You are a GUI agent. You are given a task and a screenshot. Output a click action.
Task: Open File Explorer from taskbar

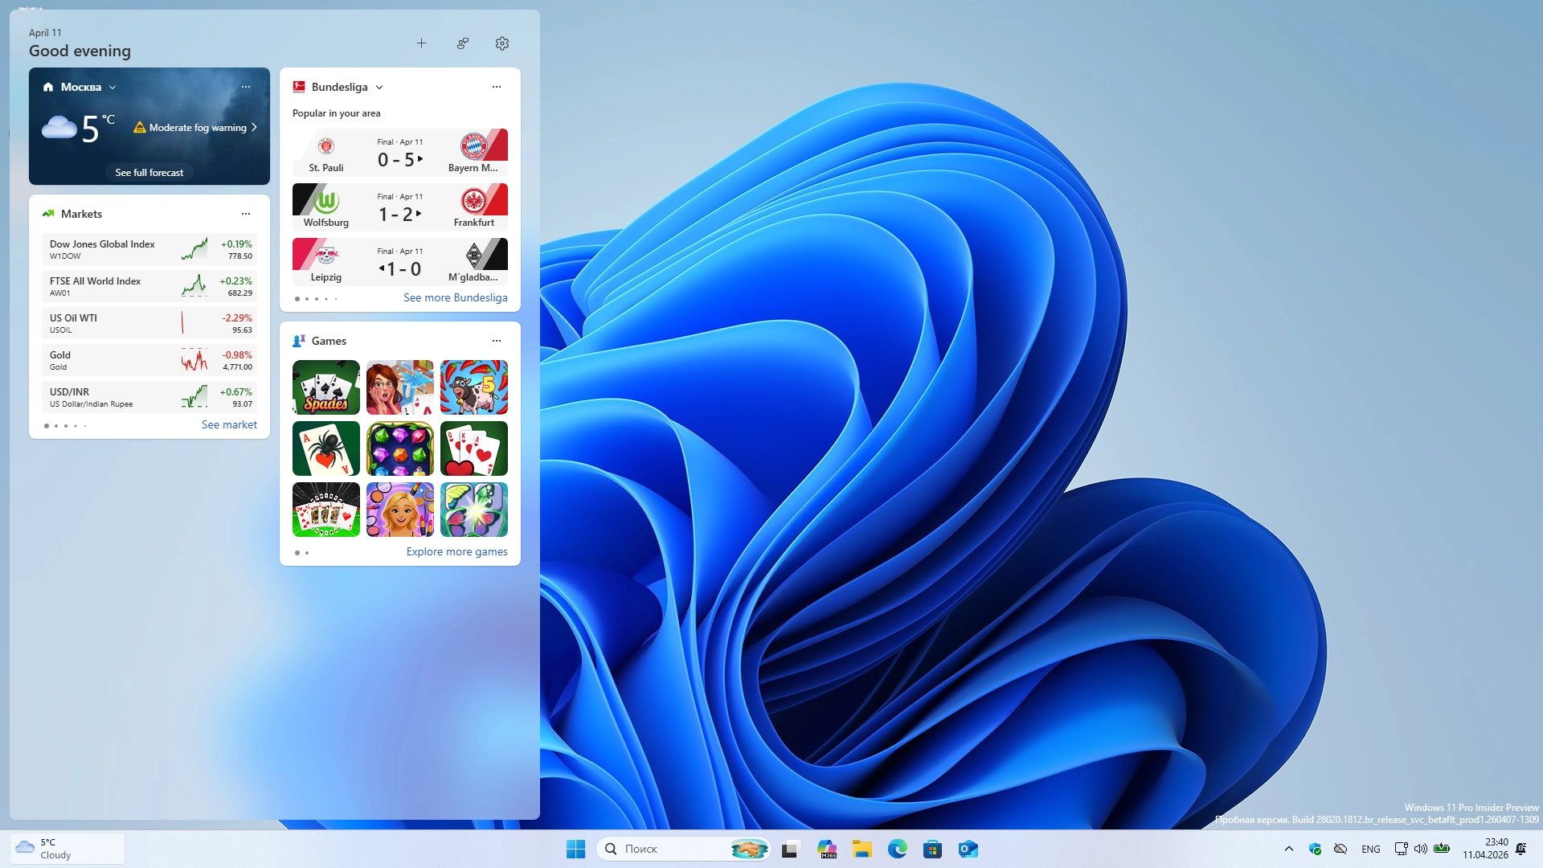tap(862, 849)
